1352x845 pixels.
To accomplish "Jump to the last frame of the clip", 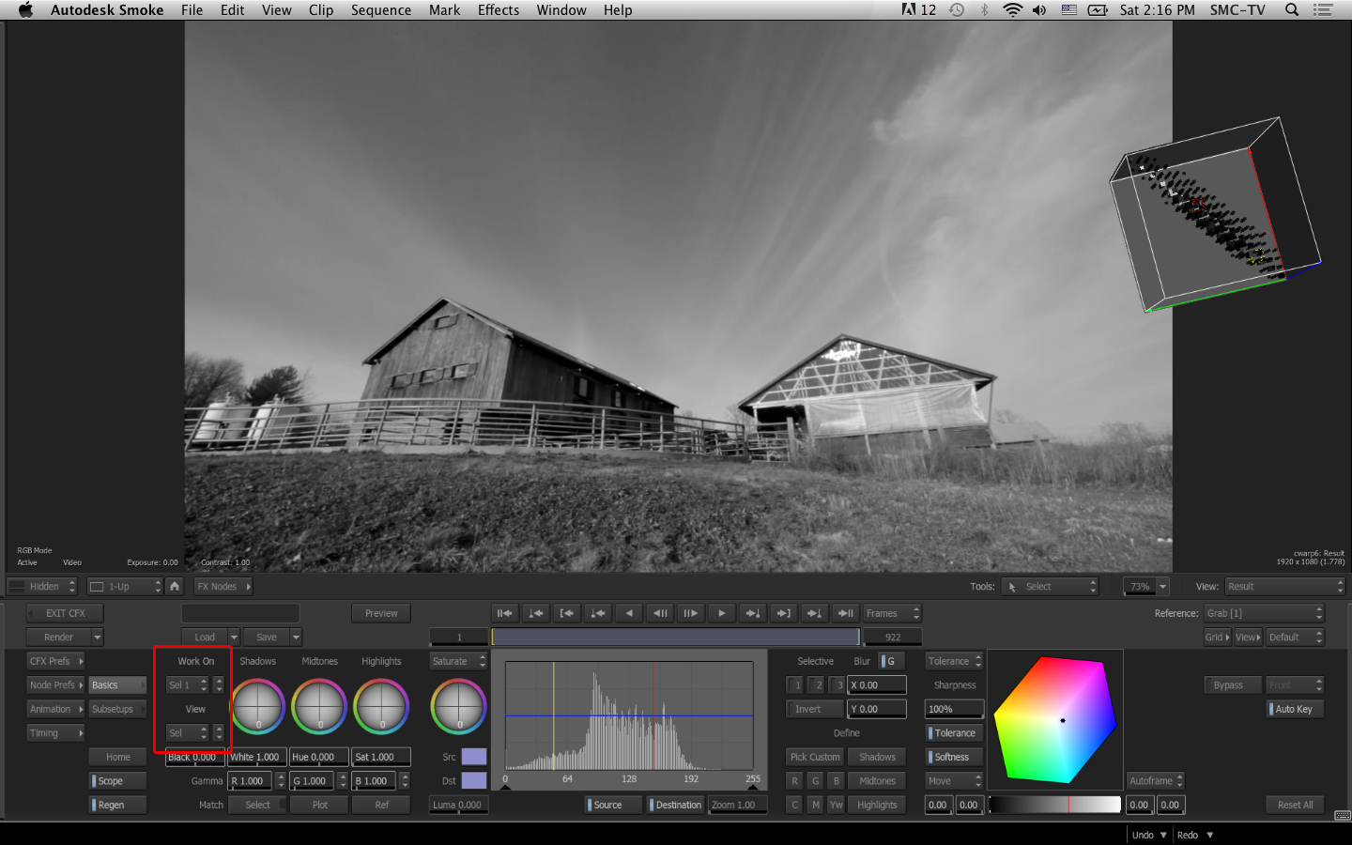I will point(845,613).
